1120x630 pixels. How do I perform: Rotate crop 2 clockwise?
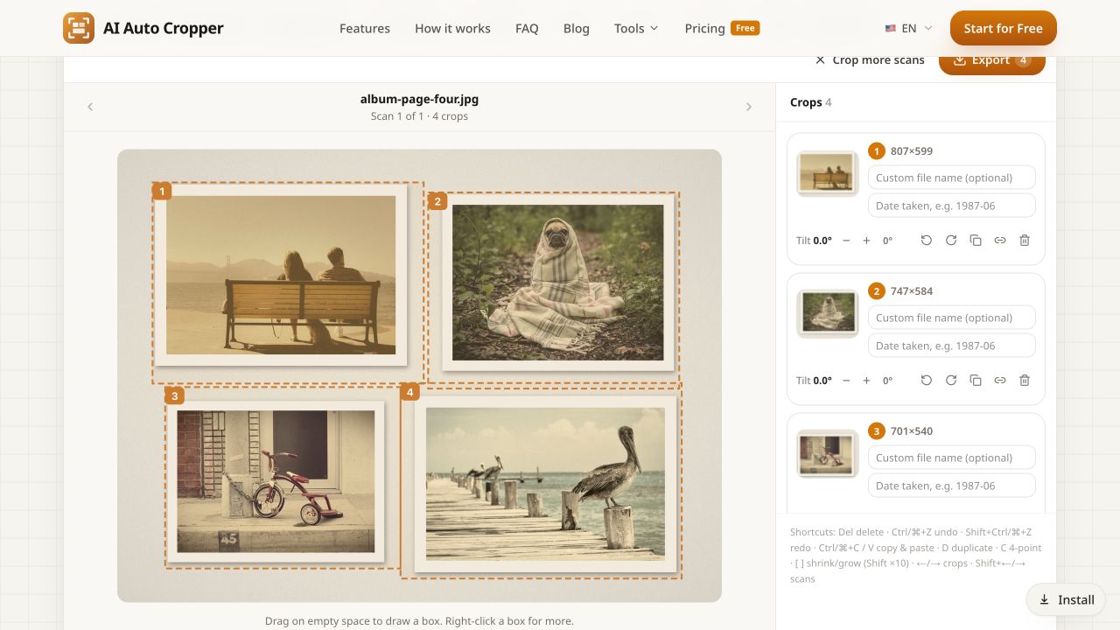(951, 381)
